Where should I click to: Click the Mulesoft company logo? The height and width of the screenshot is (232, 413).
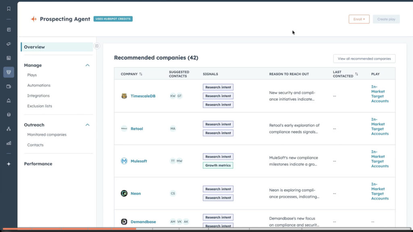point(124,161)
